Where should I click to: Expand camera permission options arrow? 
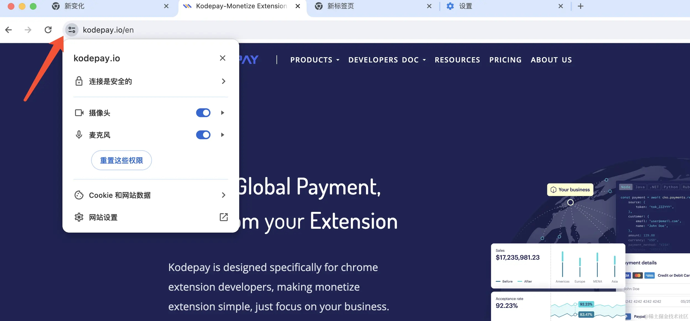[223, 113]
